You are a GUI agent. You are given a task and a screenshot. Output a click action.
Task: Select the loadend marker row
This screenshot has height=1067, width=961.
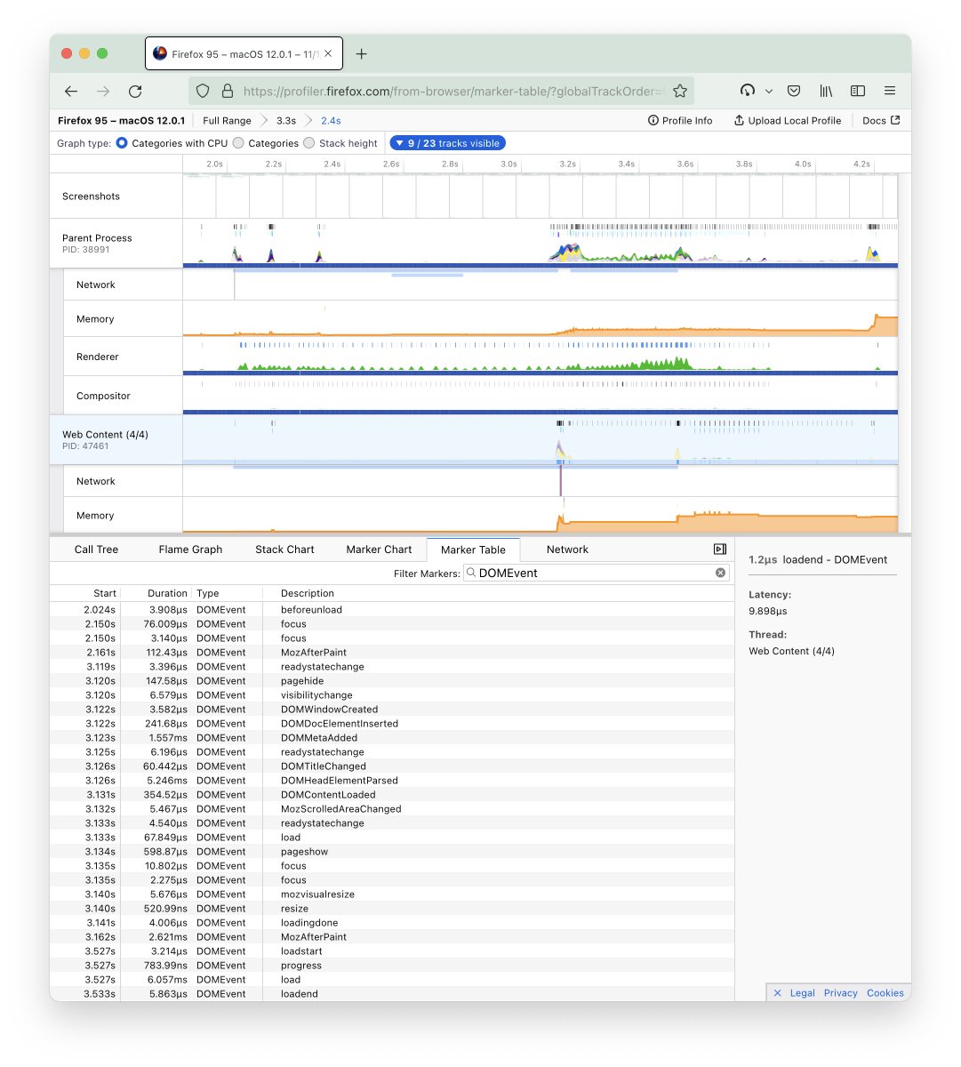(392, 994)
